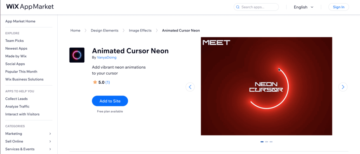360x154 pixels.
Task: Expand the Sell Online category
Action: [x=29, y=141]
